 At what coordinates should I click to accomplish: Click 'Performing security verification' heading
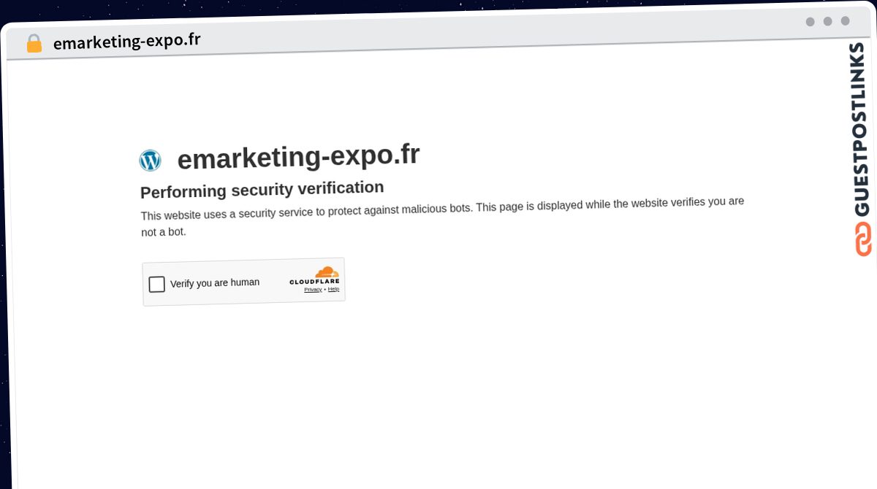[x=262, y=190]
